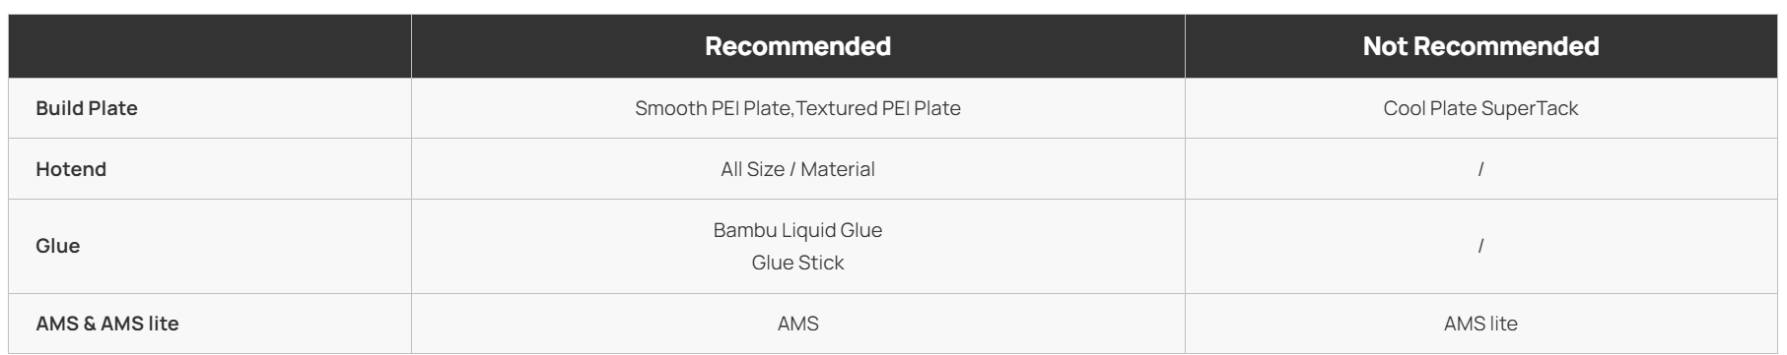Click the empty top-left header cell
The height and width of the screenshot is (355, 1787).
tap(210, 46)
